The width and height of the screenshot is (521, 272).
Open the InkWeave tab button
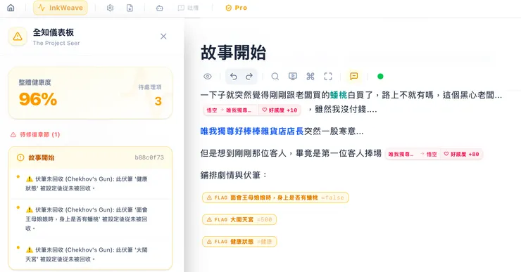tap(61, 8)
